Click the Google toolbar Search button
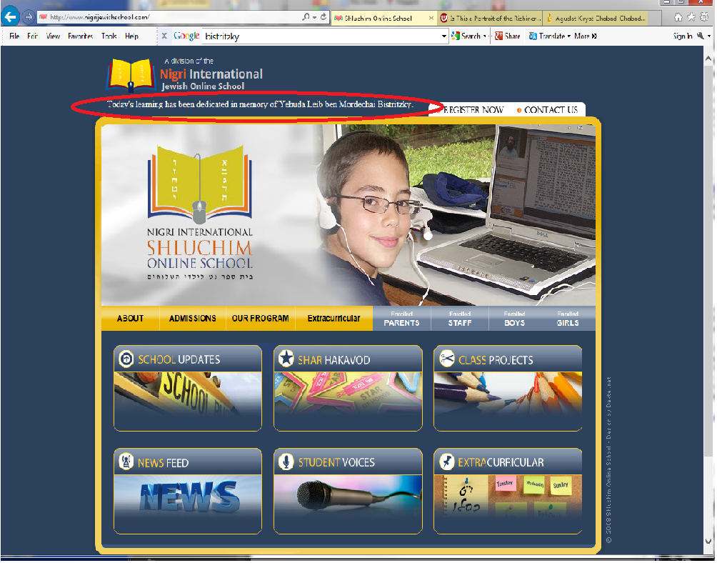This screenshot has width=717, height=563. click(466, 36)
